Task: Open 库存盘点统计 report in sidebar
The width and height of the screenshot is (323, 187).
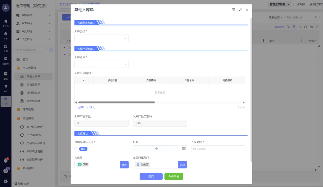Action: coord(34,127)
